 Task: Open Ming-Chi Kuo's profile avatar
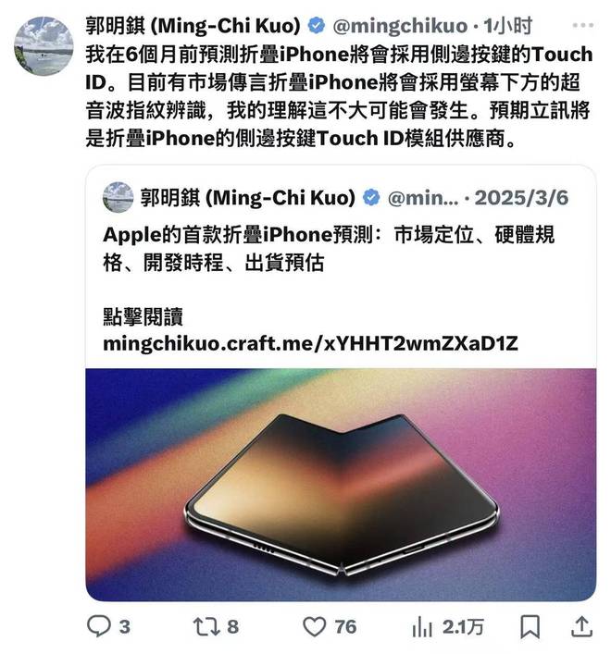[44, 46]
